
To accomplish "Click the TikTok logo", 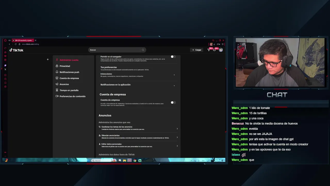I will (x=16, y=50).
